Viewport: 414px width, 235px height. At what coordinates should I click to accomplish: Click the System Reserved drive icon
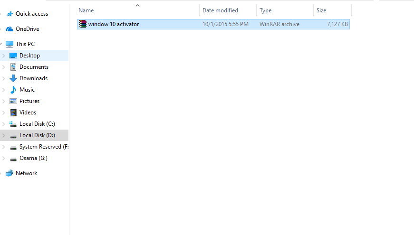point(13,148)
